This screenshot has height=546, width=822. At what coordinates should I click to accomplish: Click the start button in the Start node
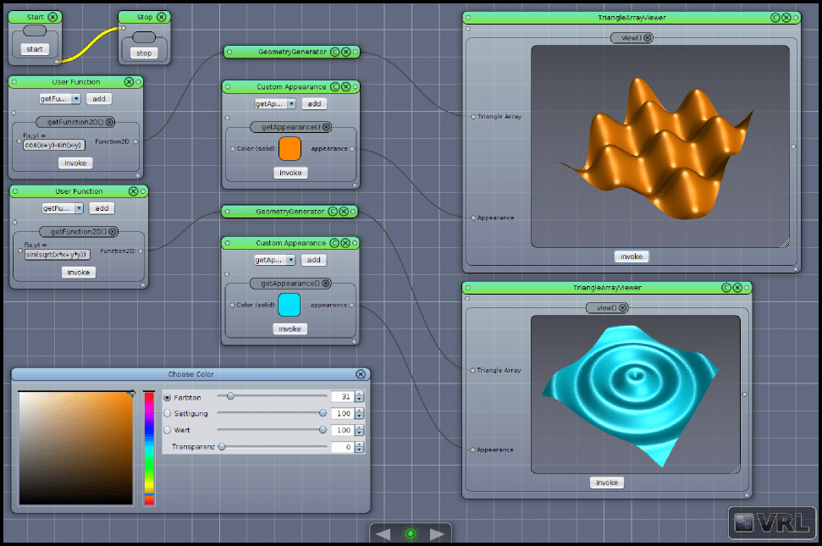35,50
